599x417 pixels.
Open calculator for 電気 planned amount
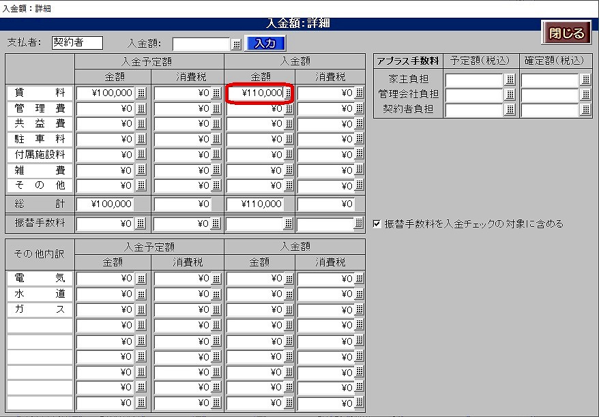point(141,278)
